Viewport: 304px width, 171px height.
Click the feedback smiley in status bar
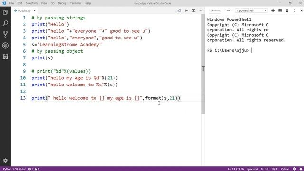[294, 169]
